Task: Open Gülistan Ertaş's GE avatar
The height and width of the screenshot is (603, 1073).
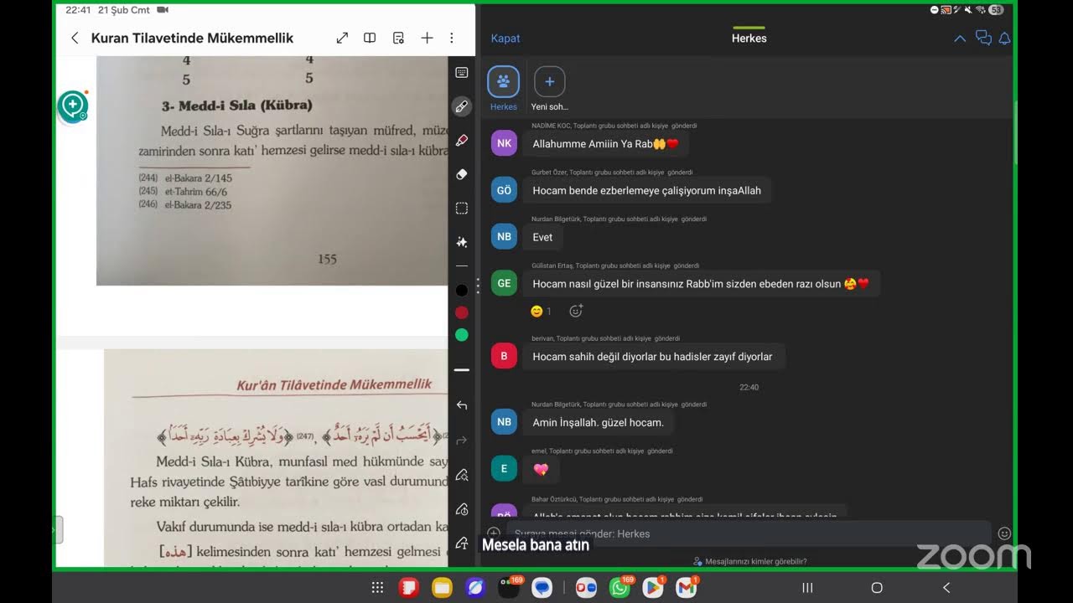Action: click(504, 283)
